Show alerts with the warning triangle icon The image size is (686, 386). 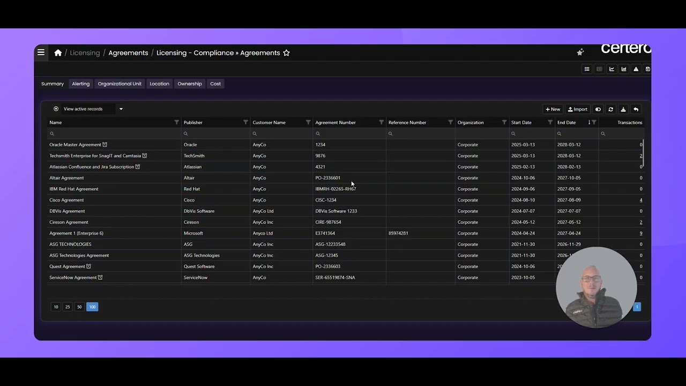point(636,69)
